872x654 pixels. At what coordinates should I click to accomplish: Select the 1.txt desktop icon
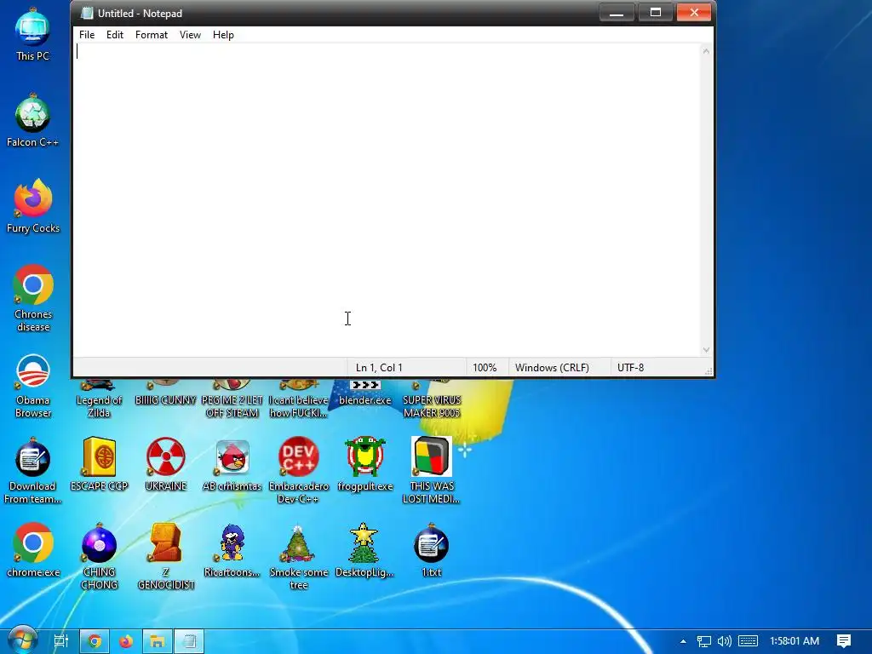(x=431, y=550)
